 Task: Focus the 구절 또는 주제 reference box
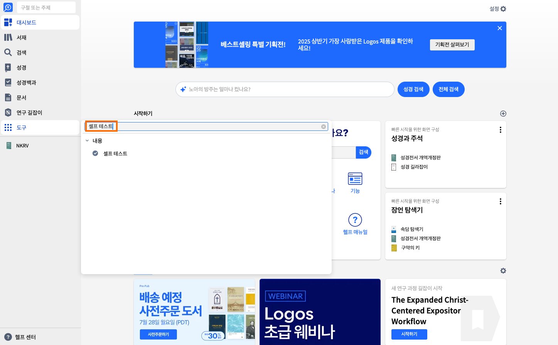[46, 7]
